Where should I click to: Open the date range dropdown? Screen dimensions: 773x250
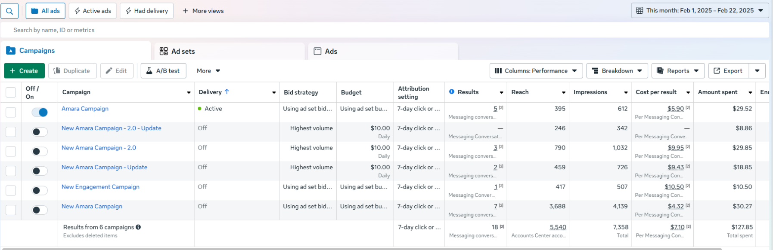pyautogui.click(x=700, y=11)
